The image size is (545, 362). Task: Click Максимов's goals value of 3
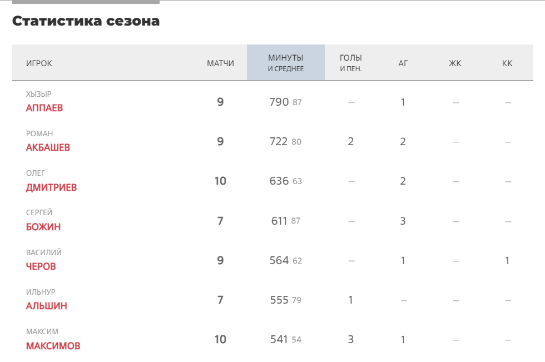tap(351, 339)
